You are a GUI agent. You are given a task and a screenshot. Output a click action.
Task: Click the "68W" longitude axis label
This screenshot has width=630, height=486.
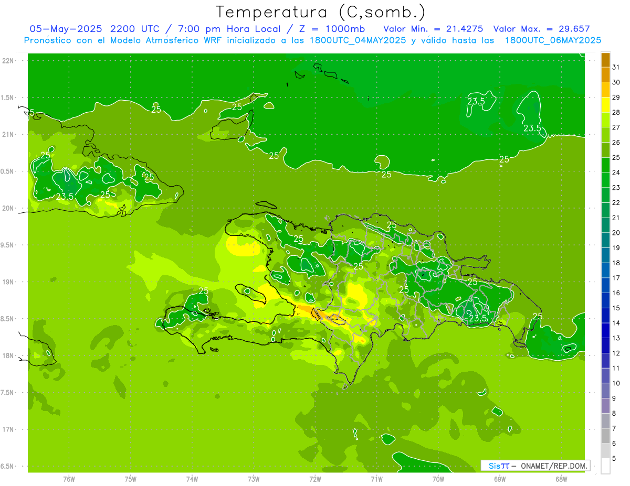click(561, 479)
